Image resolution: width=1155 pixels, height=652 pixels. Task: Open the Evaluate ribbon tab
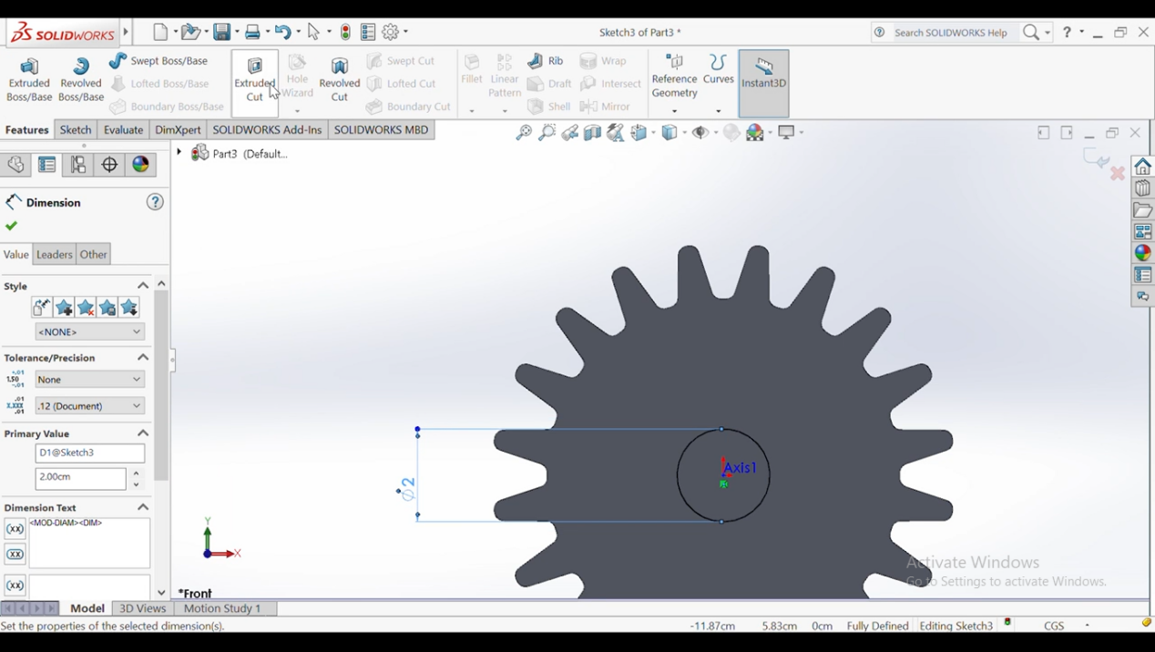[x=123, y=130]
